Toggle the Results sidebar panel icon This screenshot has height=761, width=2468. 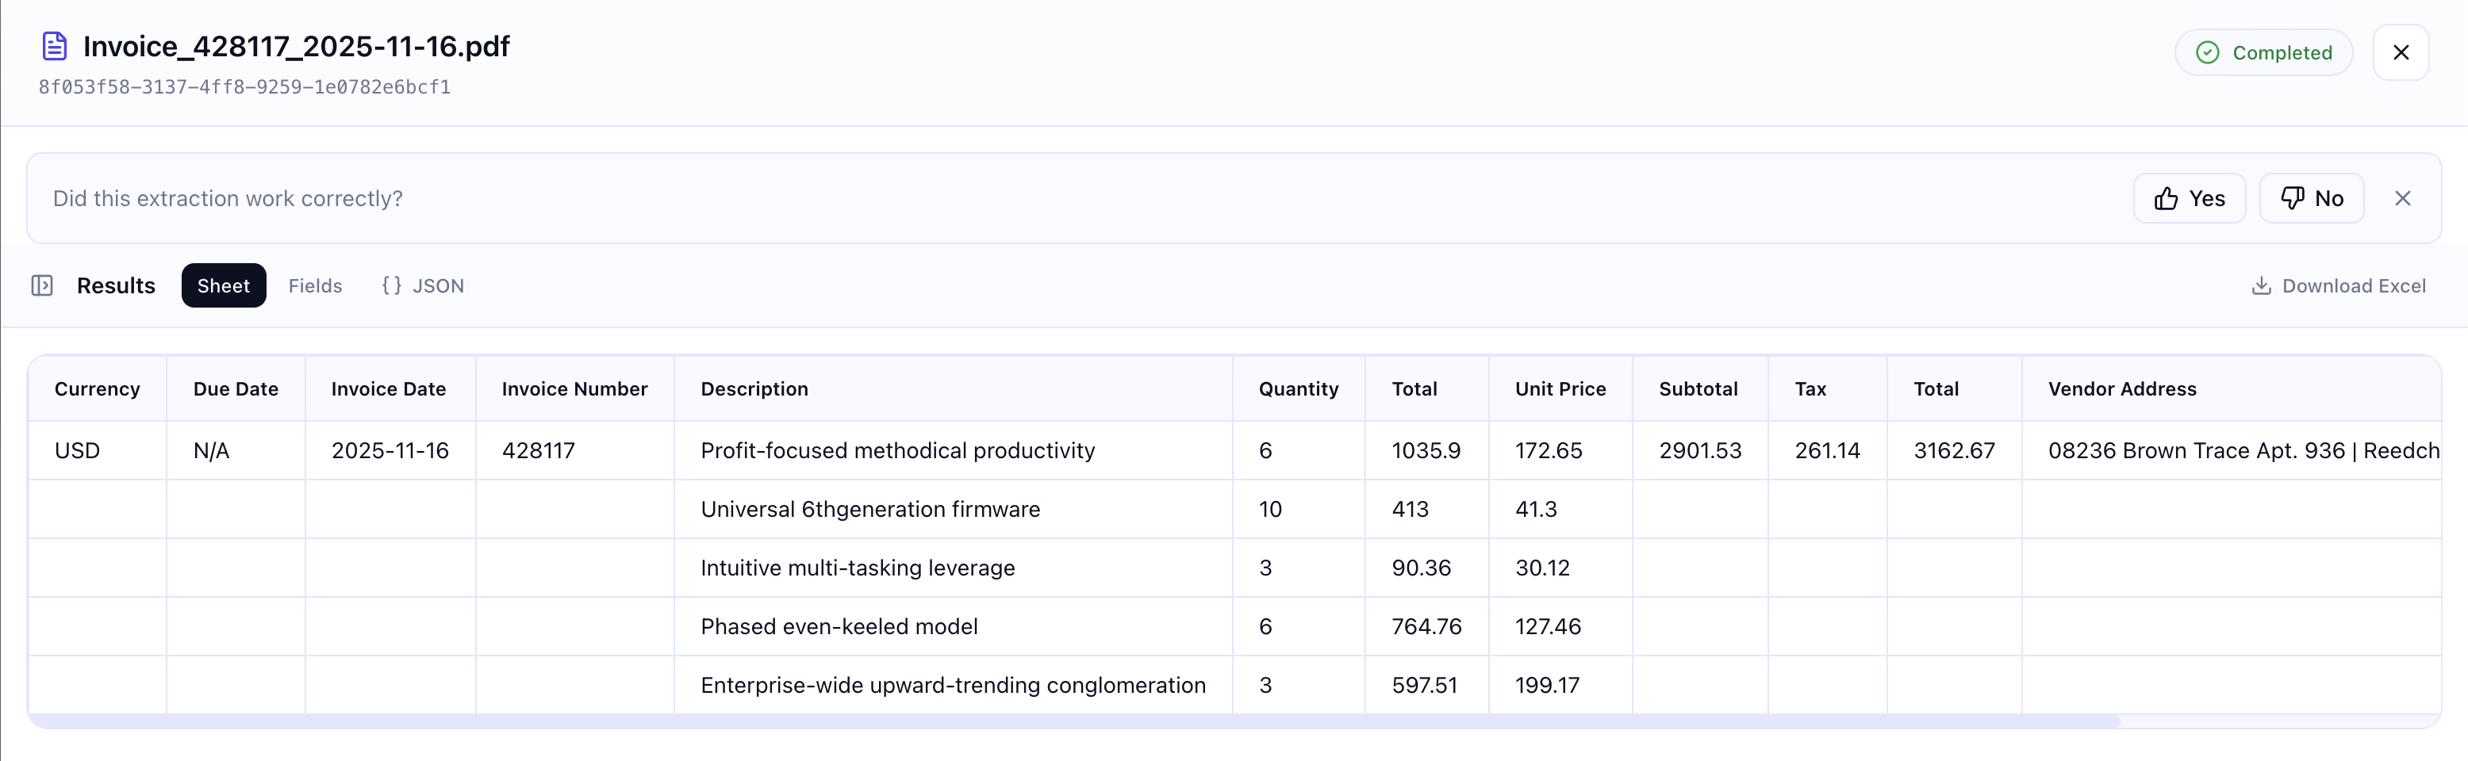click(42, 285)
